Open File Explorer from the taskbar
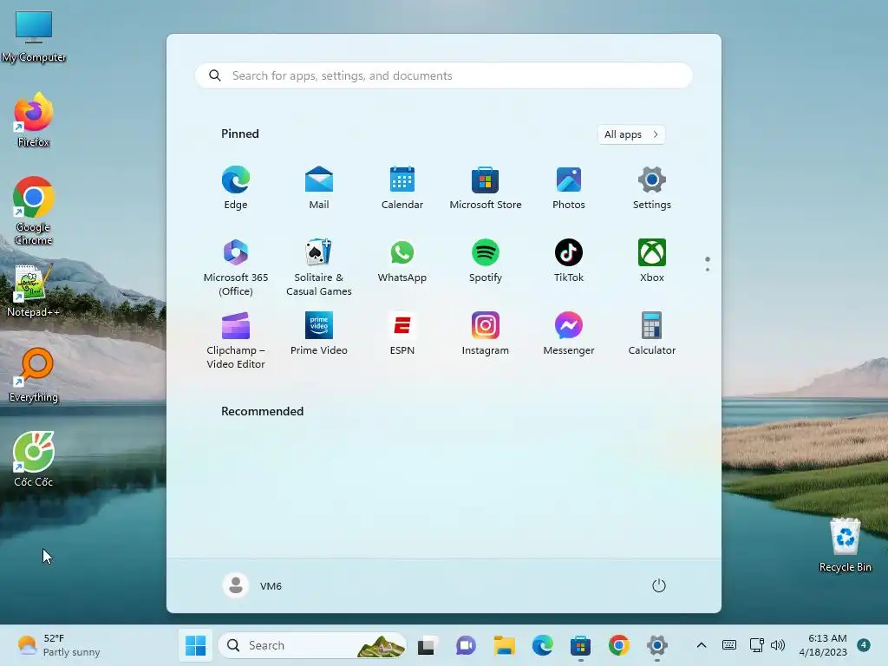Viewport: 888px width, 666px height. 504,645
